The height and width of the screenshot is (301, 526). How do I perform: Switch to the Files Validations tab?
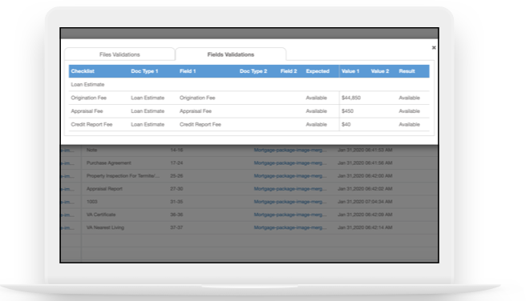[119, 54]
